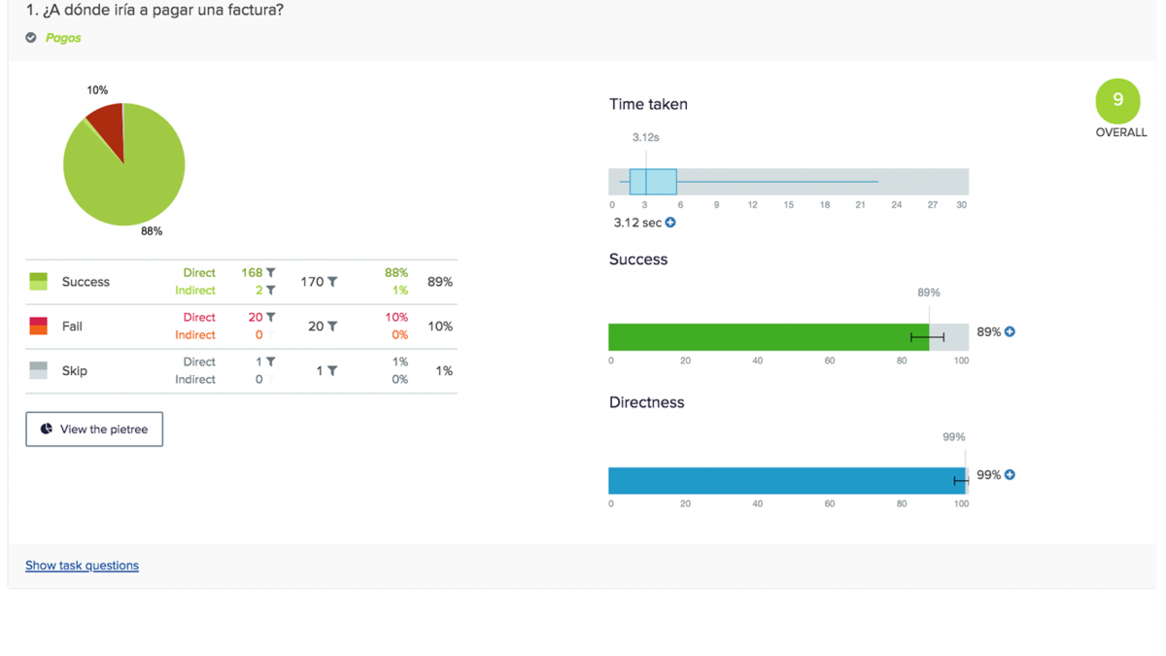
Task: Click the checkmark icon beside Pagos
Action: click(31, 38)
